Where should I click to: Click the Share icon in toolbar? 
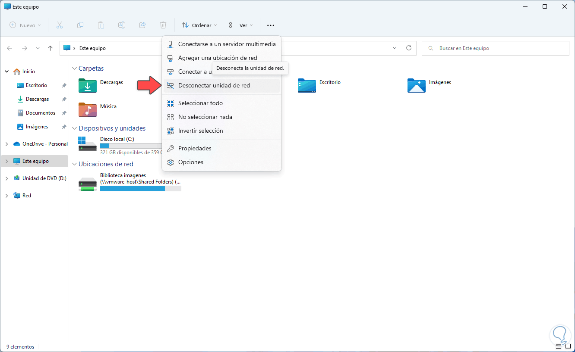[142, 25]
